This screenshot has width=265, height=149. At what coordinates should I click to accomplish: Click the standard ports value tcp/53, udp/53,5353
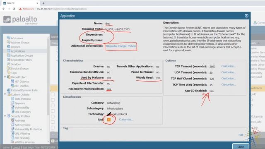coord(118,29)
